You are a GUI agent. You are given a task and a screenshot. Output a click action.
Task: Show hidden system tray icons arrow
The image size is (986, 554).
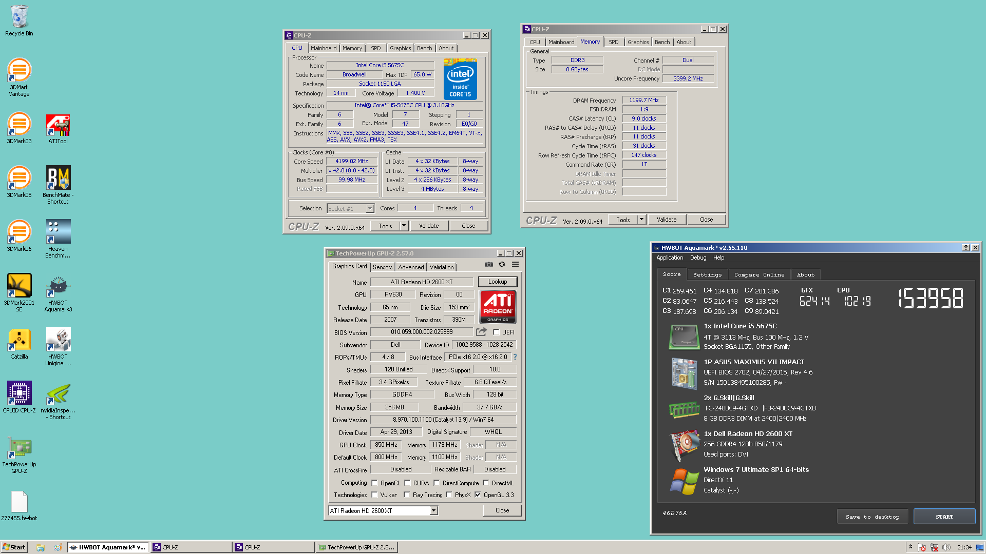click(911, 547)
